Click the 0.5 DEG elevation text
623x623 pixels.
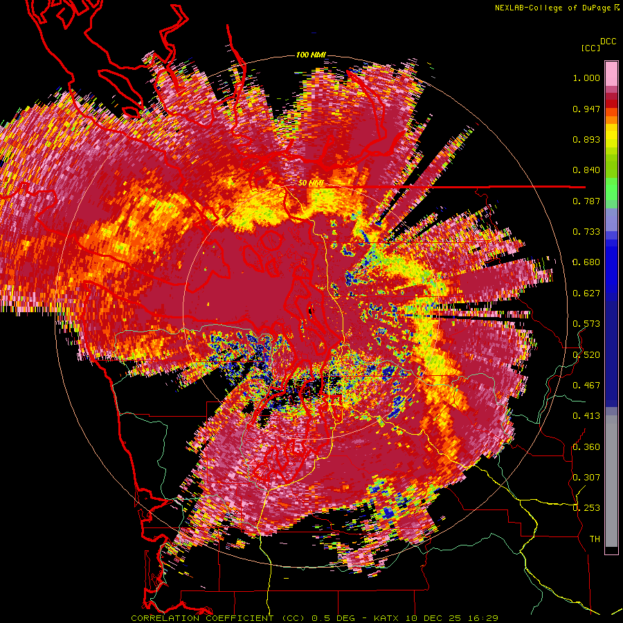point(334,618)
